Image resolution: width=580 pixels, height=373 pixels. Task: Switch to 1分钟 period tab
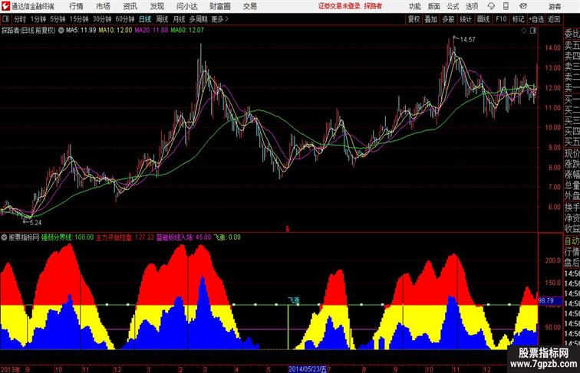[38, 19]
